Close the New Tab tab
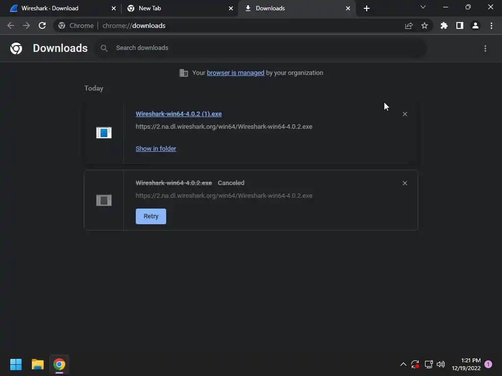 coord(231,8)
